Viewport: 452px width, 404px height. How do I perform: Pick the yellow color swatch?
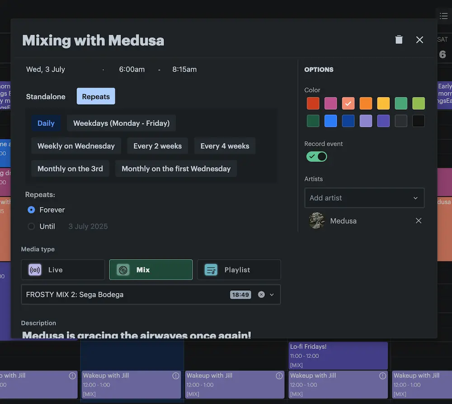tap(383, 103)
